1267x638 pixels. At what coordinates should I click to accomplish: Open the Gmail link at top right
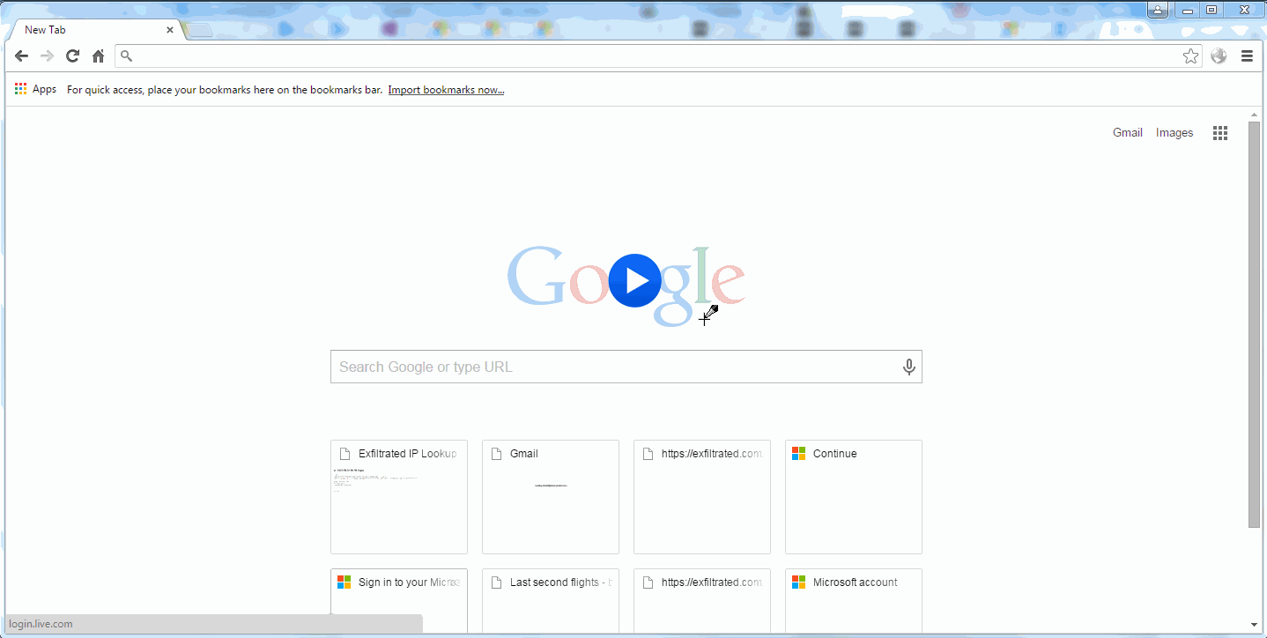[1127, 133]
